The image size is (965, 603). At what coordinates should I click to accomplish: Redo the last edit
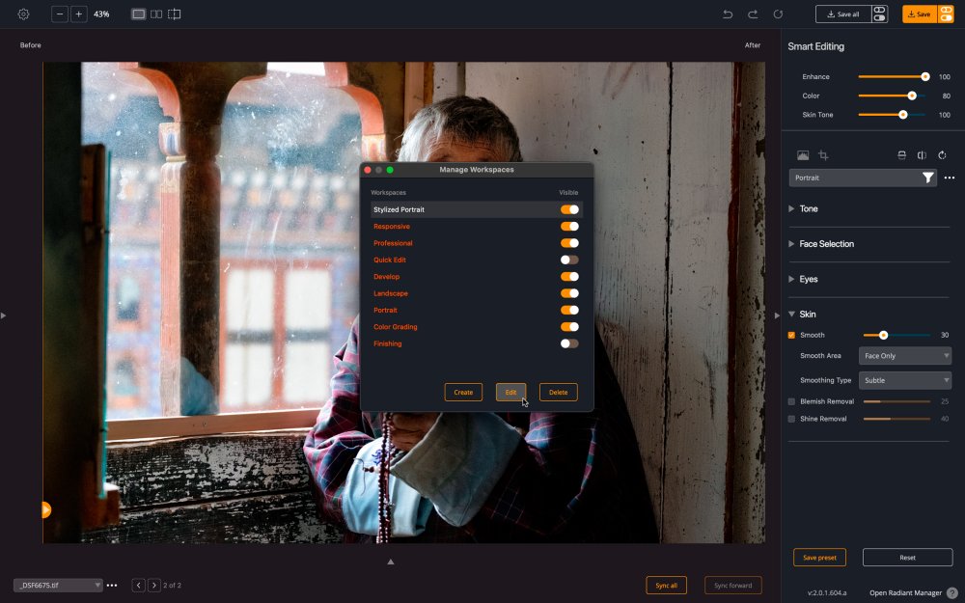(753, 14)
